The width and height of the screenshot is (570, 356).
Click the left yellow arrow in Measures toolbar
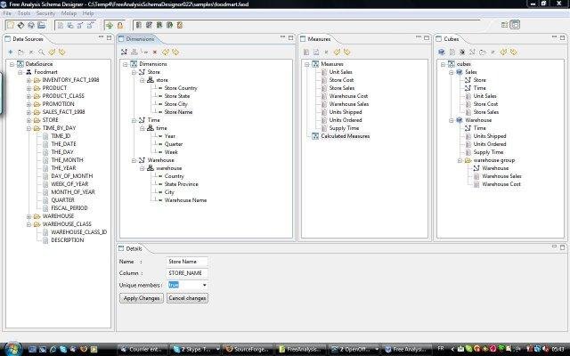(337, 53)
